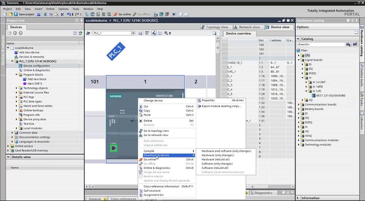The image size is (365, 201).
Task: Click Go online in the main toolbar
Action: coord(122,14)
